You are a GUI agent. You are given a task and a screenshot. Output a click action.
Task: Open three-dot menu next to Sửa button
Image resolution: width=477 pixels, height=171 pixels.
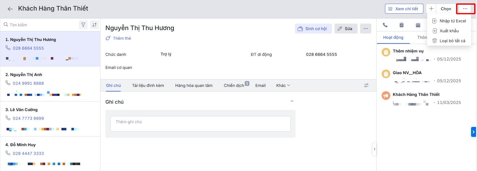(366, 29)
